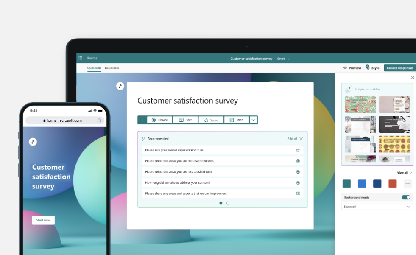Click the form title 'Customer satisfaction survey'
The width and height of the screenshot is (416, 255).
click(187, 101)
